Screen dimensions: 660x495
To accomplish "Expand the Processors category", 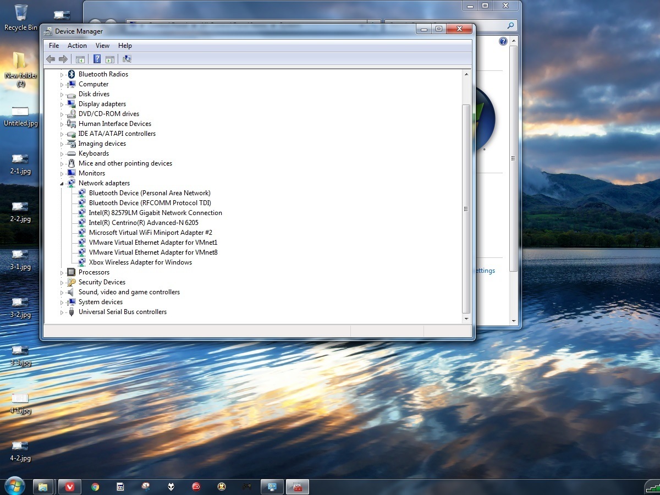I will [62, 273].
